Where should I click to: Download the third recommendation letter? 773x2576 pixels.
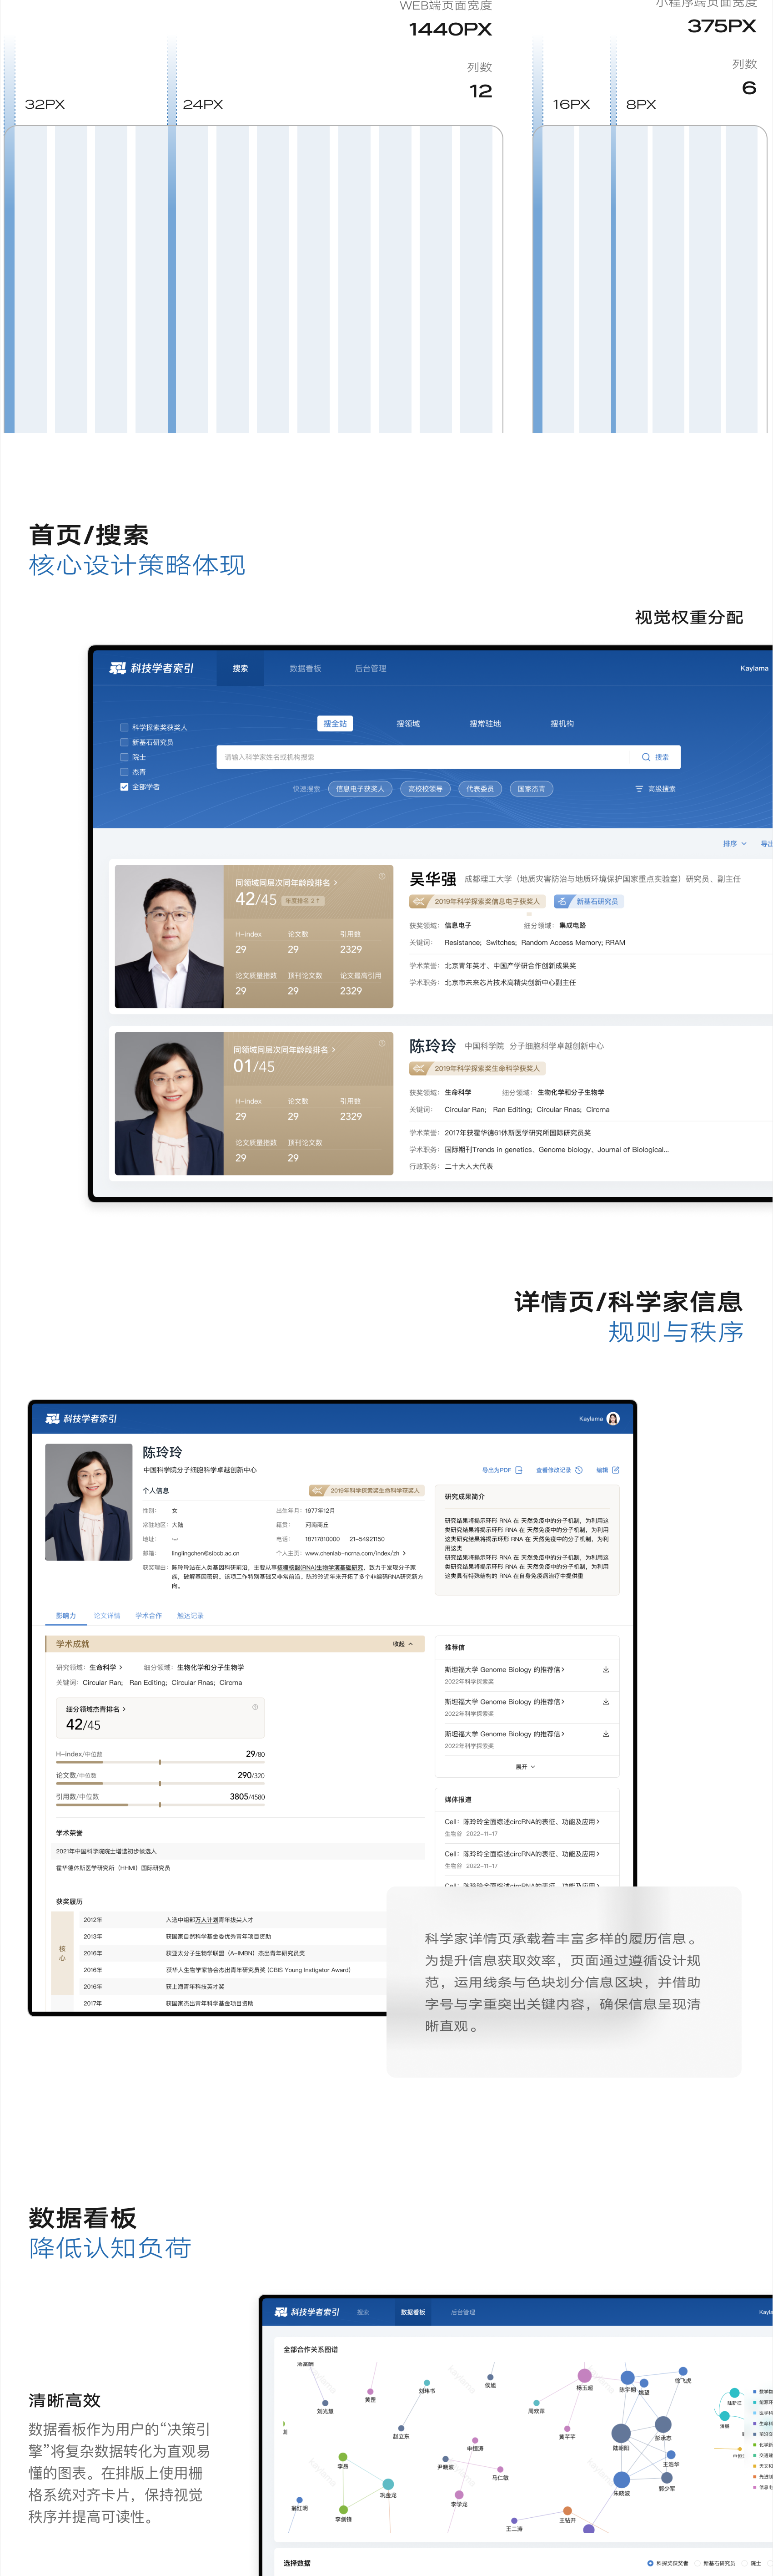pyautogui.click(x=605, y=1733)
